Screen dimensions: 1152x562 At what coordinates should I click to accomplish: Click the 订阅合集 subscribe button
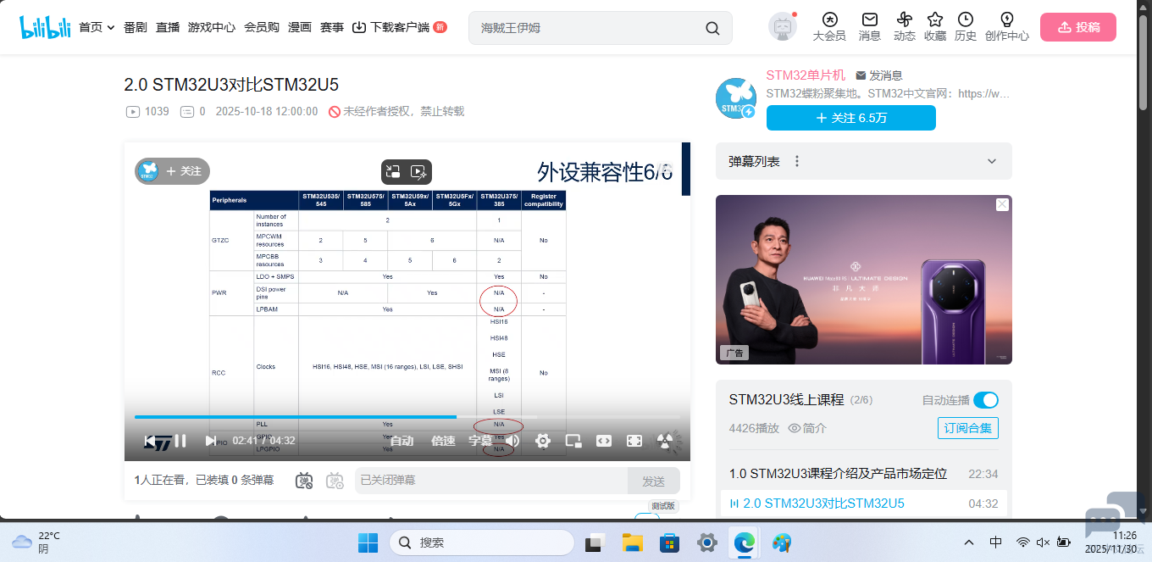pos(967,428)
